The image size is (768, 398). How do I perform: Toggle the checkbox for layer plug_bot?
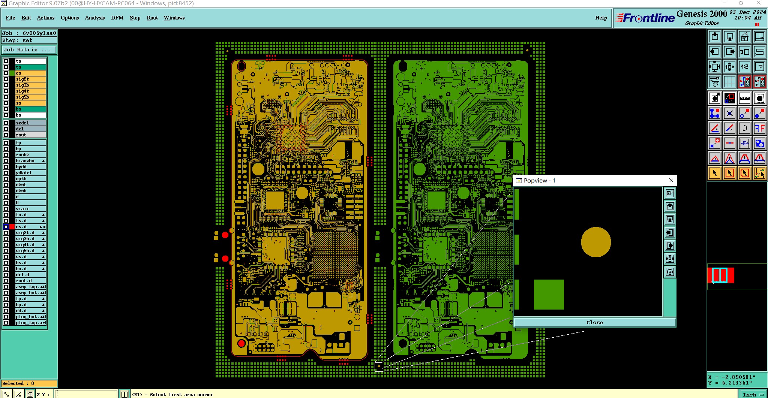tap(6, 317)
